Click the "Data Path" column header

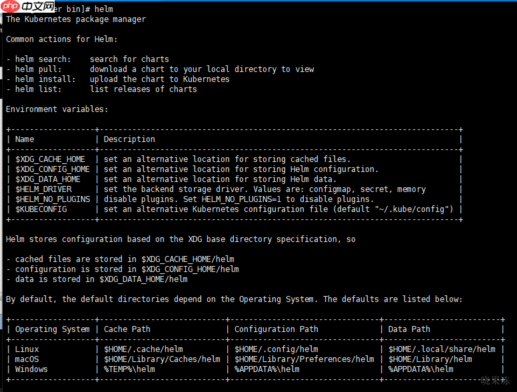click(409, 329)
